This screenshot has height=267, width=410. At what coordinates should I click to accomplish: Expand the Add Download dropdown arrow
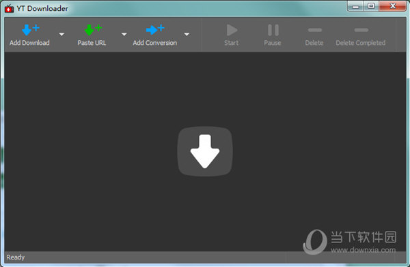pyautogui.click(x=61, y=34)
